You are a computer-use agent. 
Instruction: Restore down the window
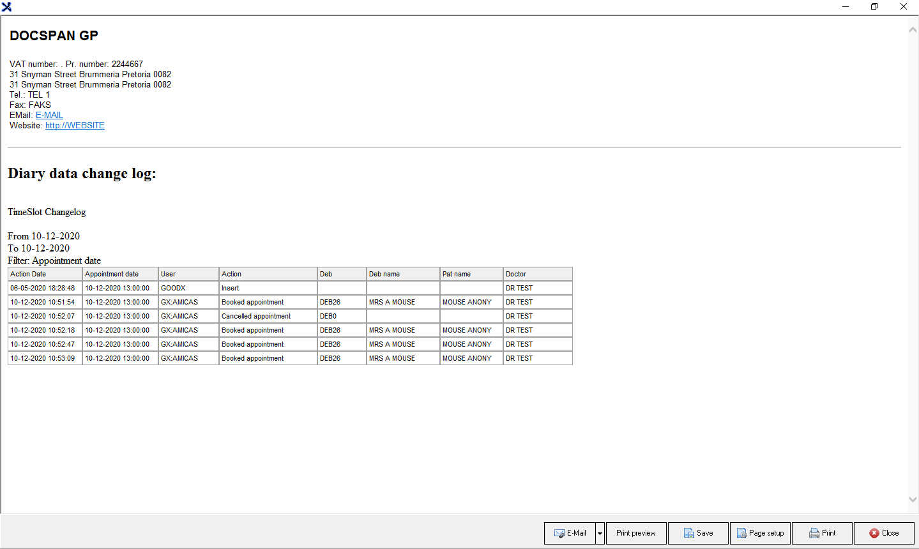pos(874,7)
